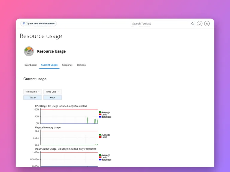Switch to the Dashboard tab

point(31,65)
